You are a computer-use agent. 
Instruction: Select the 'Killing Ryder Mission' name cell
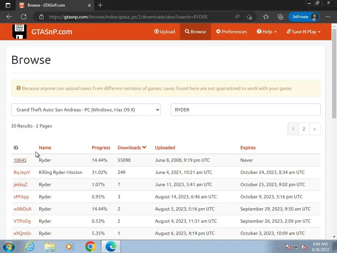coord(61,172)
